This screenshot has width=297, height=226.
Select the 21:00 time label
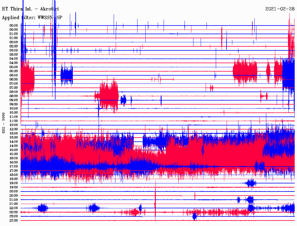click(14, 200)
